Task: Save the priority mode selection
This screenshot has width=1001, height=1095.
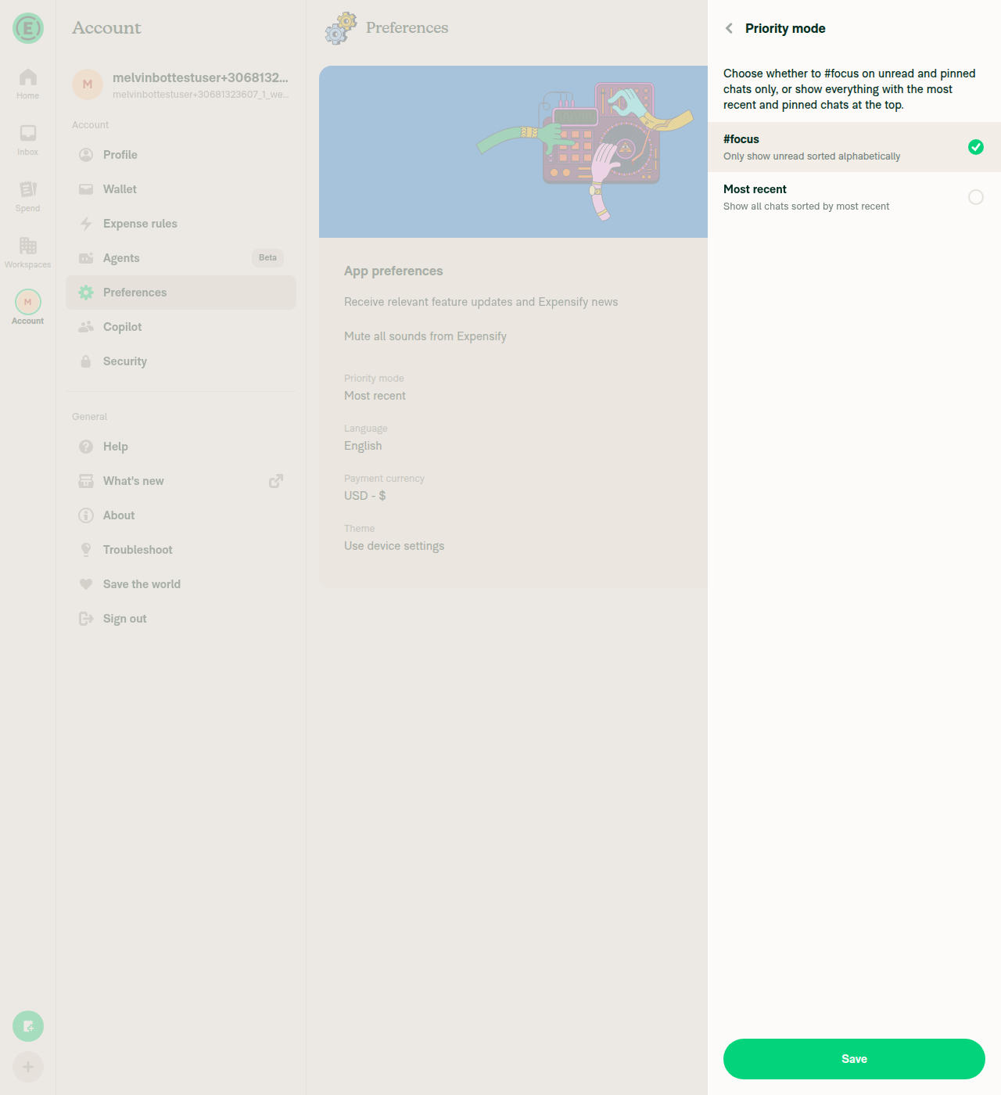Action: click(854, 1059)
